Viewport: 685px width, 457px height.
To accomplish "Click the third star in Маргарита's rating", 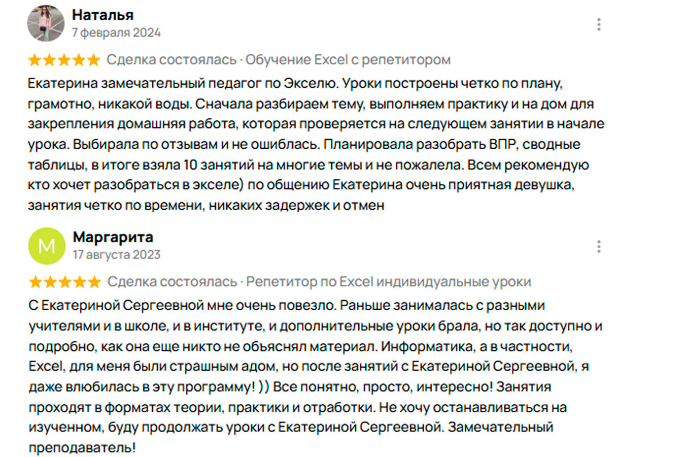I will tap(65, 282).
